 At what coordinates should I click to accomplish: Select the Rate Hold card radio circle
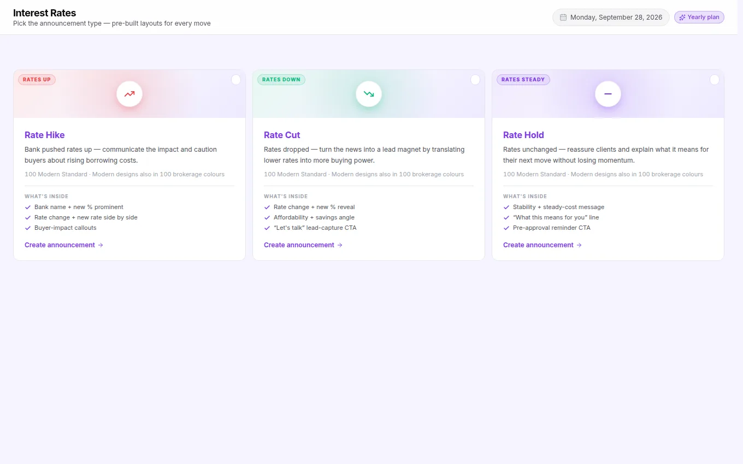pos(715,80)
